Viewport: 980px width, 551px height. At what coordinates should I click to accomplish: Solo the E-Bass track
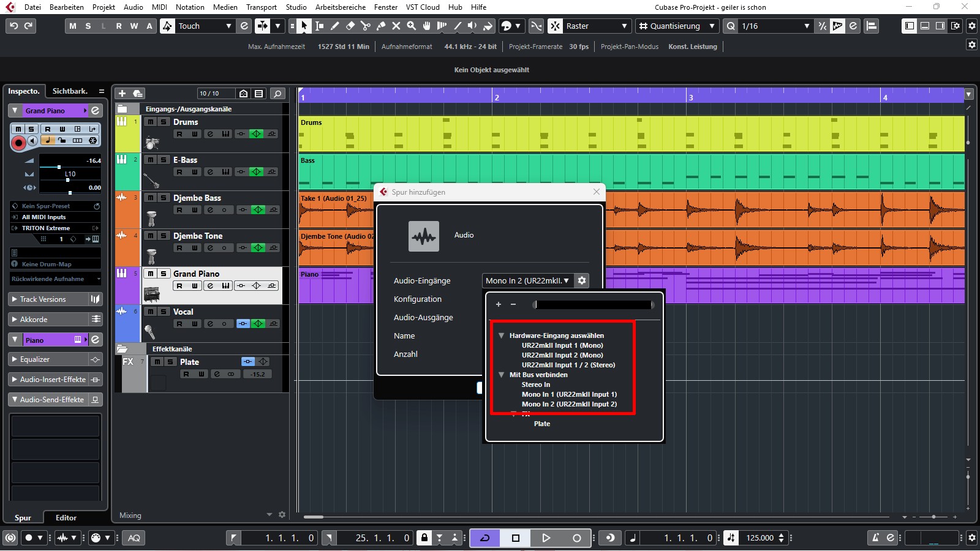pos(164,160)
